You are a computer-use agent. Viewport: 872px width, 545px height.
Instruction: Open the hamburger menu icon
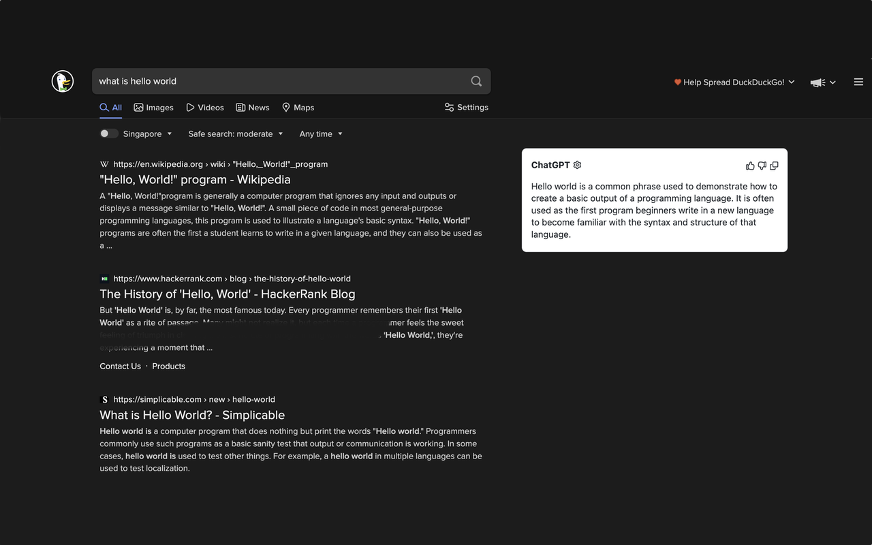858,82
